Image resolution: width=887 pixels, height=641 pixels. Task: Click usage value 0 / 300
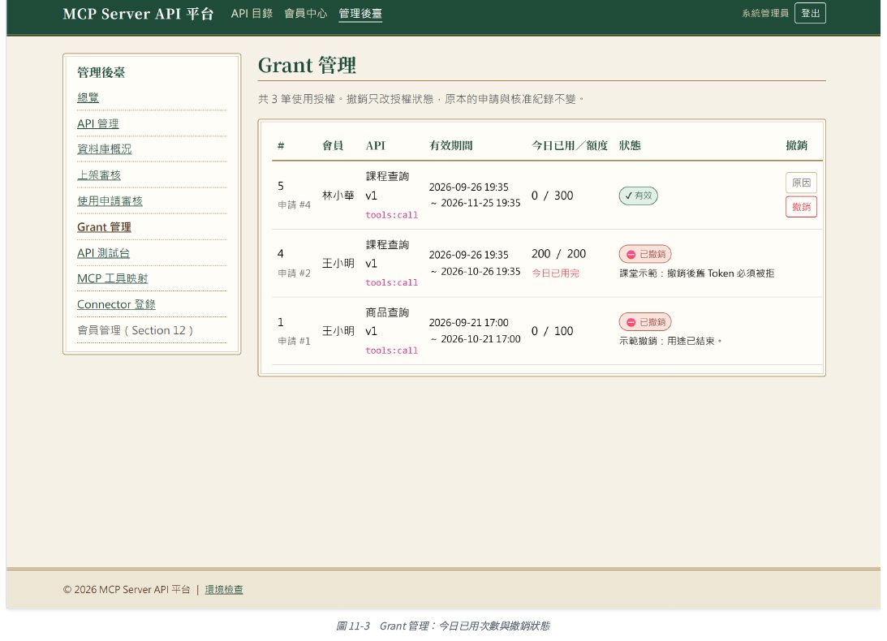(x=552, y=196)
